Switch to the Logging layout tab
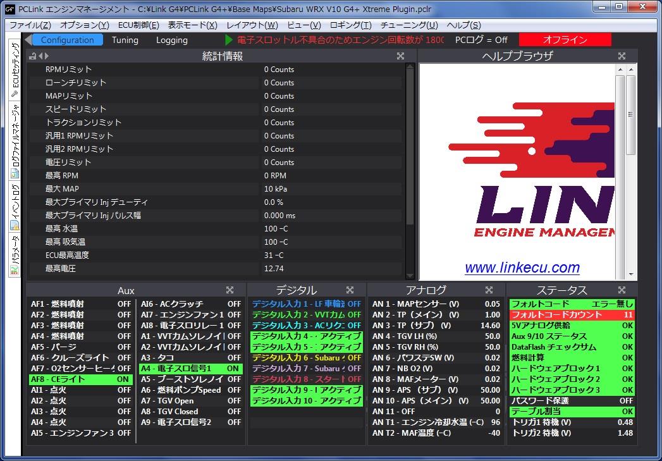This screenshot has height=461, width=662. coord(172,40)
